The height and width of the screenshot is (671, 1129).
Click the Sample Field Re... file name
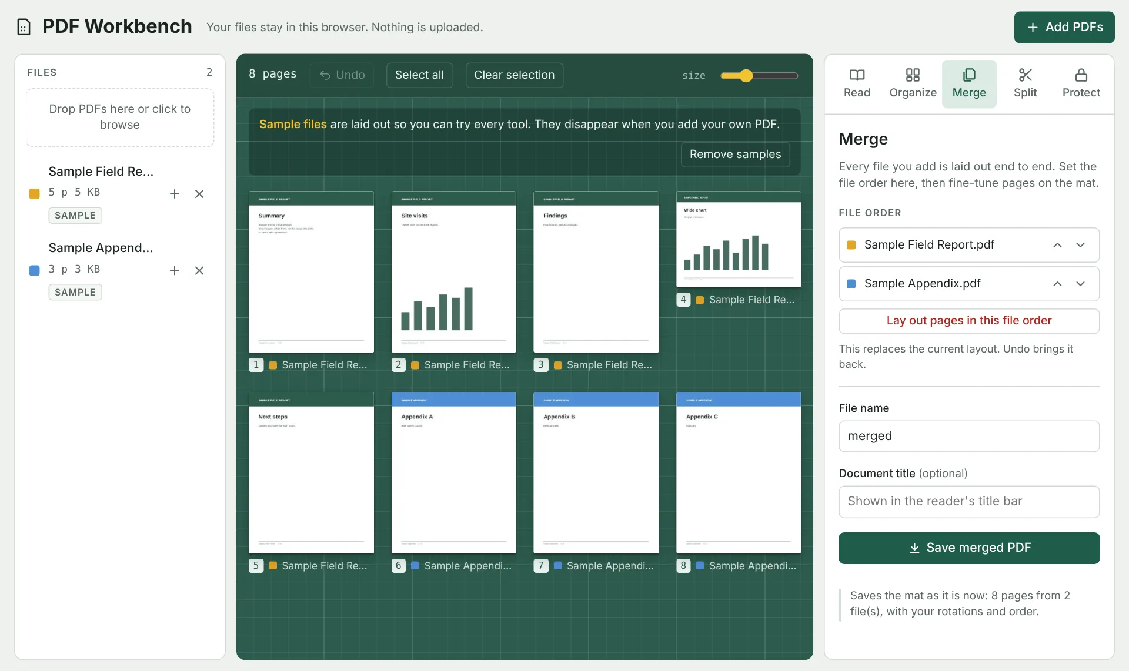coord(101,172)
